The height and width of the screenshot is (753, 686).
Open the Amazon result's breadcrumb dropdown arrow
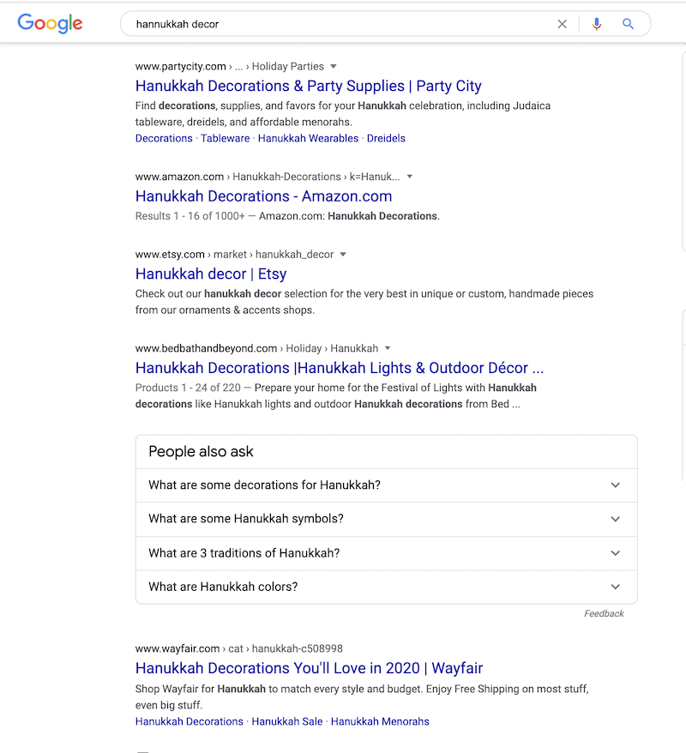coord(410,177)
